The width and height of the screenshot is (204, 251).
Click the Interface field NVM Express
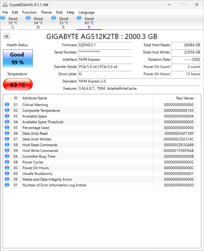pyautogui.click(x=105, y=60)
